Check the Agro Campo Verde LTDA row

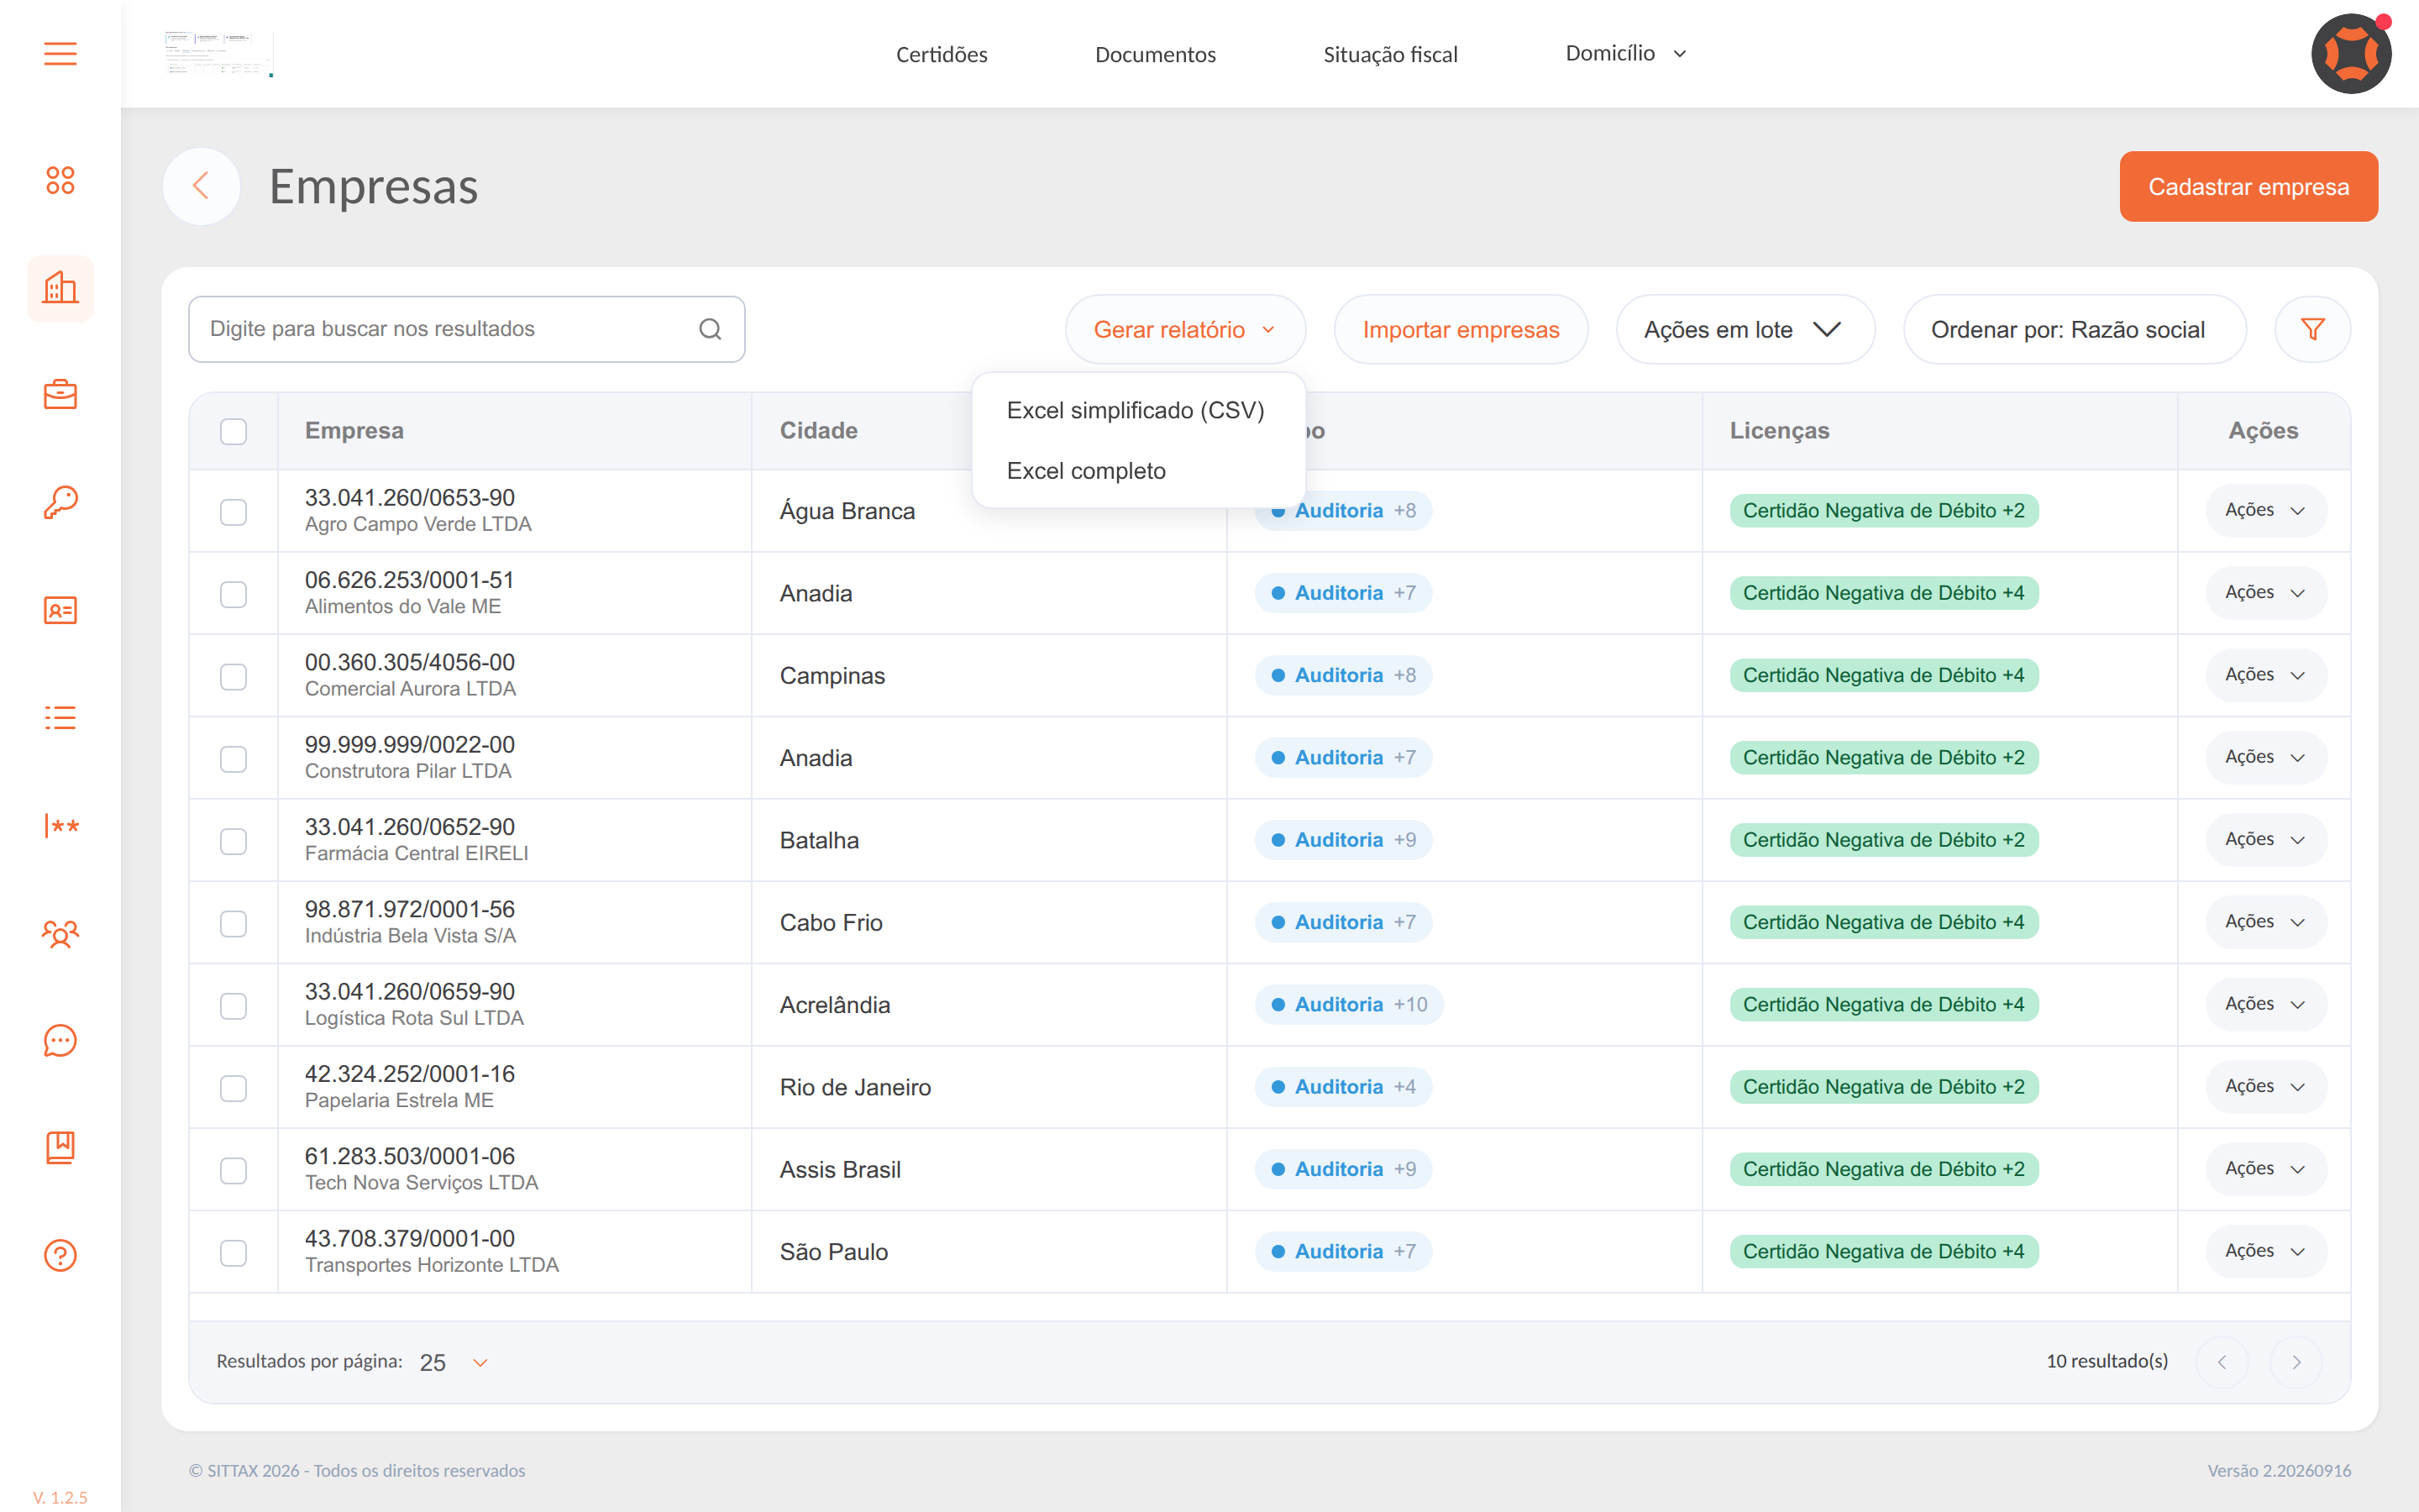(233, 512)
